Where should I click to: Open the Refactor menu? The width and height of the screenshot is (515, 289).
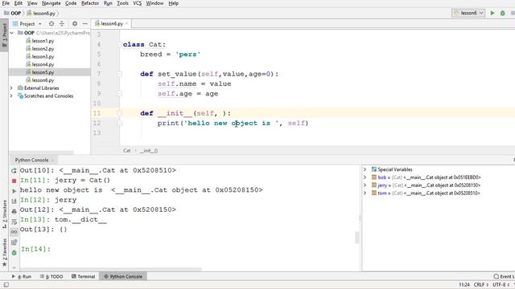[90, 3]
